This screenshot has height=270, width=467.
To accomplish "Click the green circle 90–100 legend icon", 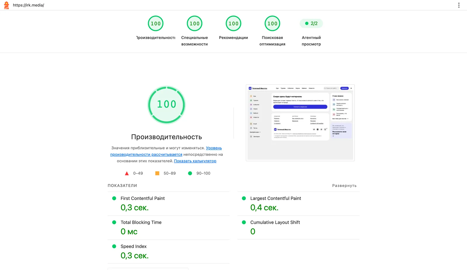I will point(190,173).
